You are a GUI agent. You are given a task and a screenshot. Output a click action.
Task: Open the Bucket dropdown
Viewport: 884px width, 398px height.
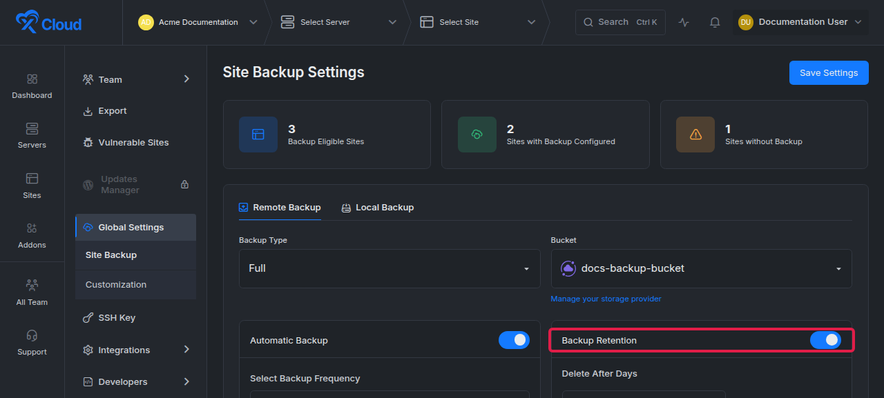pos(701,268)
